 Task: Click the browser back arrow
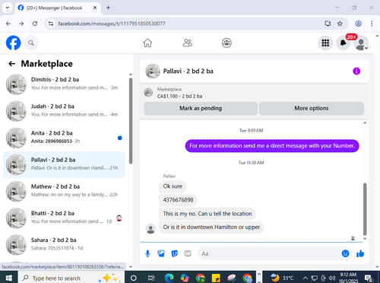(8, 24)
